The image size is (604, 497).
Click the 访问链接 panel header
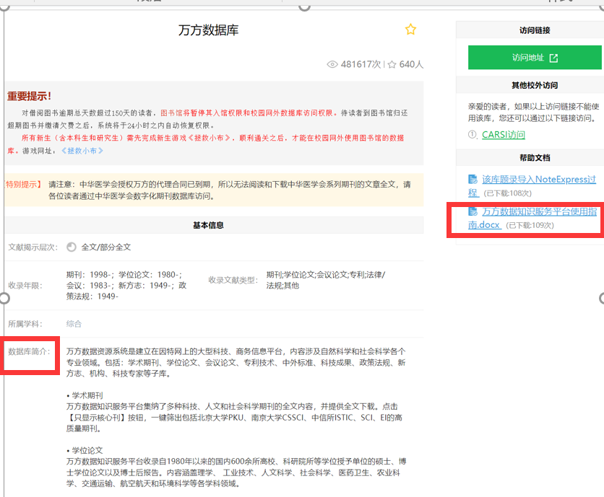535,30
